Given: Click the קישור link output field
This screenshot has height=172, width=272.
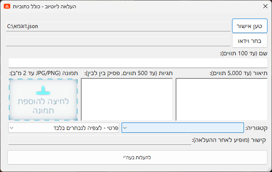Looking at the screenshot, I should pyautogui.click(x=100, y=140).
